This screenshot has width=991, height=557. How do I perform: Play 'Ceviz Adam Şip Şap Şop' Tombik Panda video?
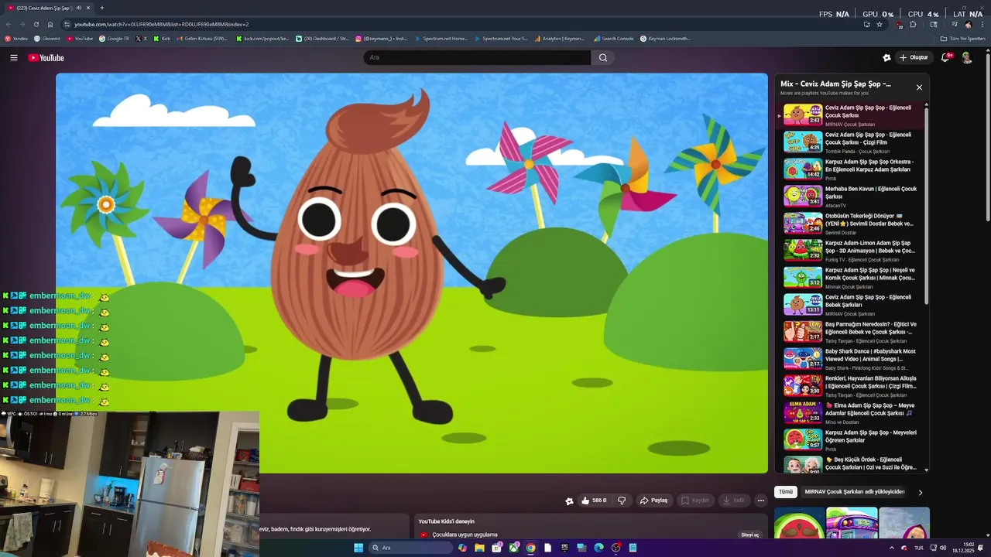(x=850, y=142)
